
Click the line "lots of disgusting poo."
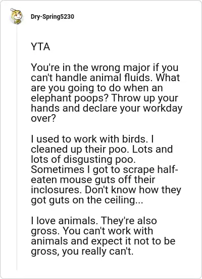(83, 159)
